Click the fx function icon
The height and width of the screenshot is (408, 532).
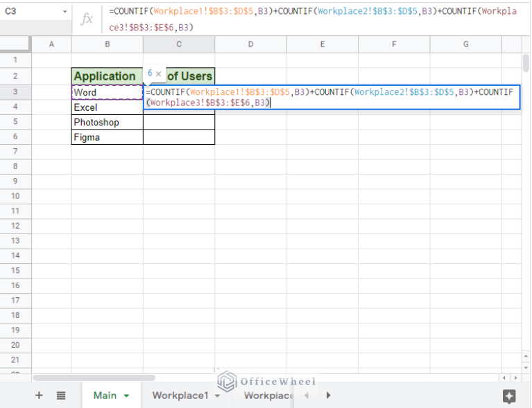[87, 19]
